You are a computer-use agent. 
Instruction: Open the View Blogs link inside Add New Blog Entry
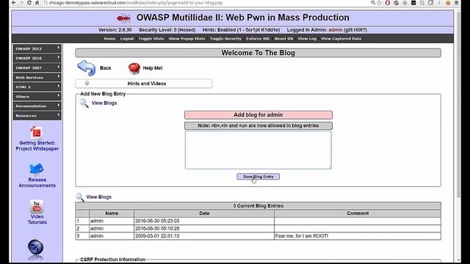pos(104,103)
